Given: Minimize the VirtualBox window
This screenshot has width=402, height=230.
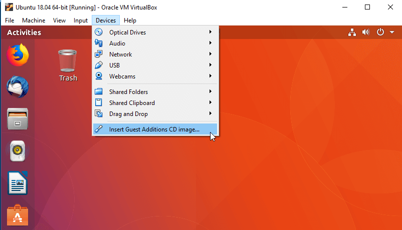Looking at the screenshot, I should (x=345, y=7).
